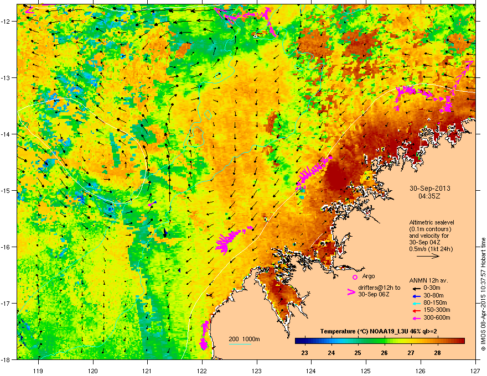Screen dimensions: 487x376
Task: Click the Altimetric sealevel text line
Action: pos(432,222)
